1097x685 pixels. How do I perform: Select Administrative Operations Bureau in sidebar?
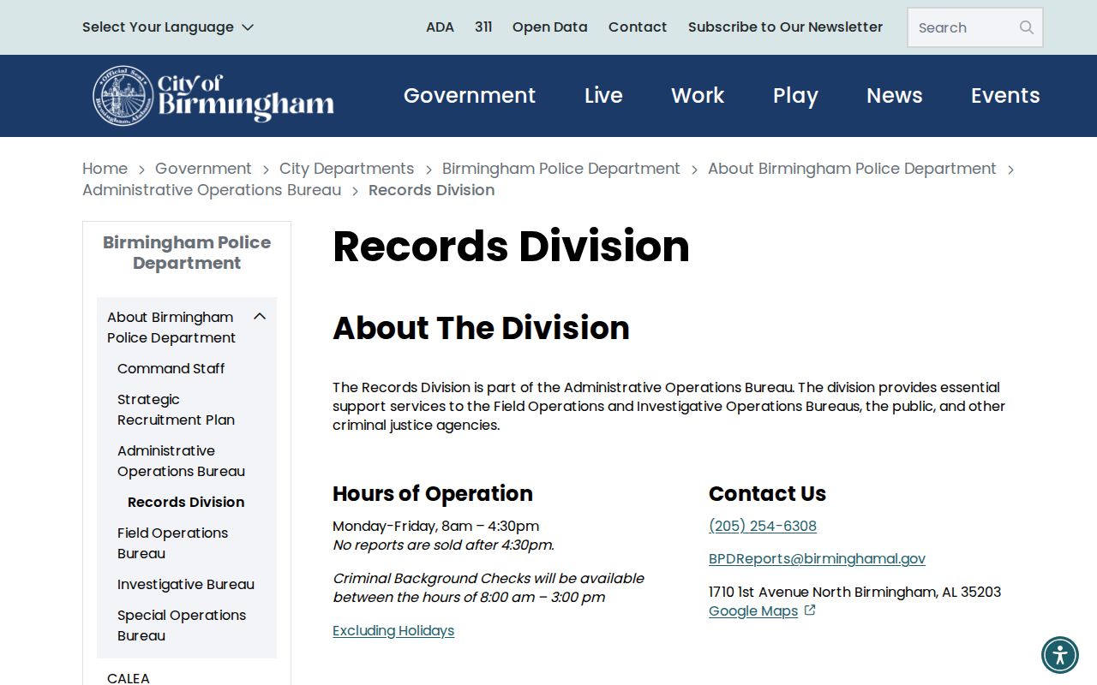pyautogui.click(x=181, y=461)
